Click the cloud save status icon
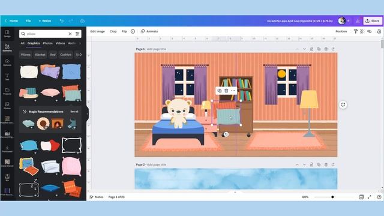384x216 pixels. coord(82,21)
